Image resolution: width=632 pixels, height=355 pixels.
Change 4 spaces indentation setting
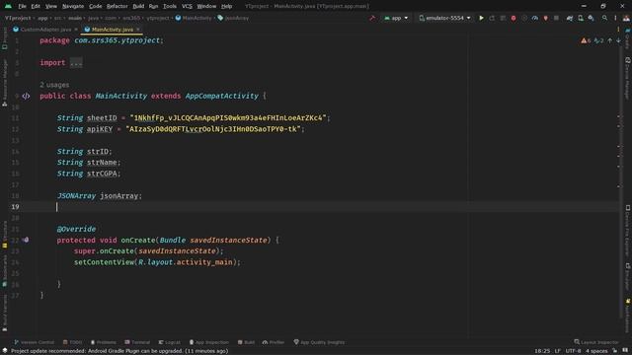(596, 351)
